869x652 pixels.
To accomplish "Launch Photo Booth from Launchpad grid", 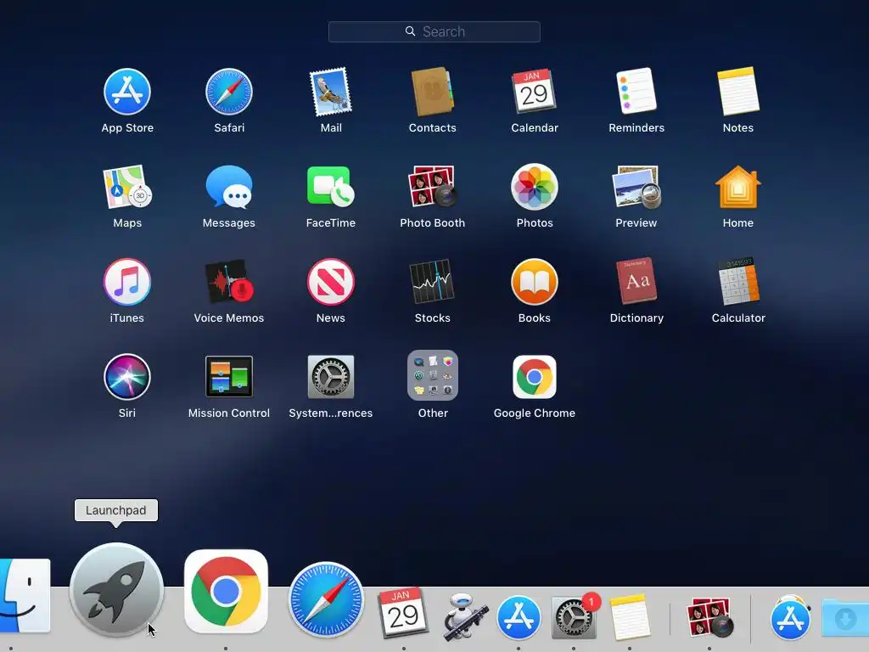I will point(432,187).
